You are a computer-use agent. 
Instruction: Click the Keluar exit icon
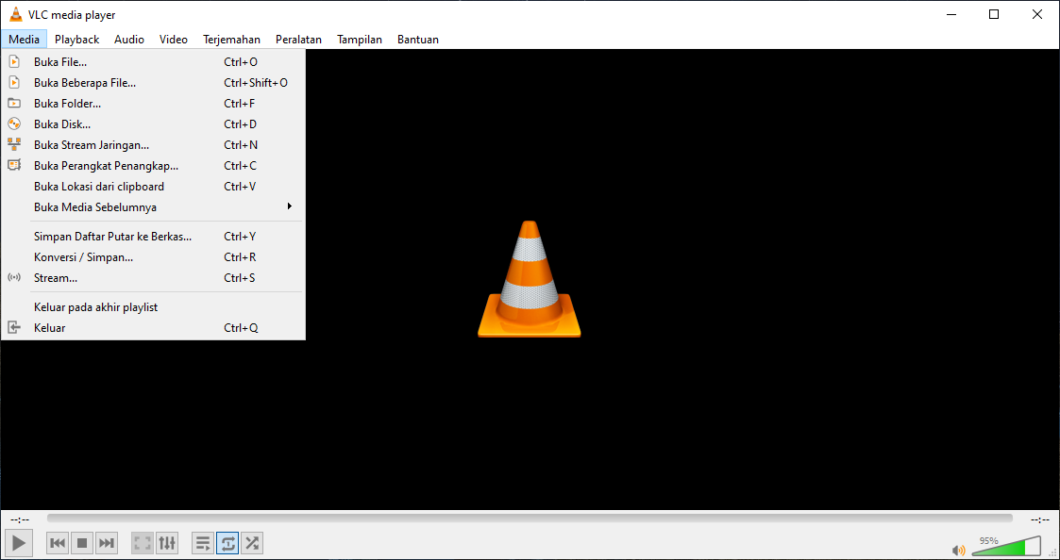[x=14, y=327]
